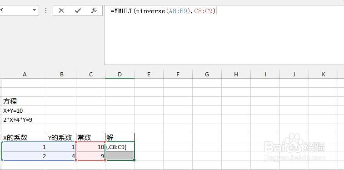
Task: Click the cell with 2*X+4*Y=9
Action: tap(25, 120)
